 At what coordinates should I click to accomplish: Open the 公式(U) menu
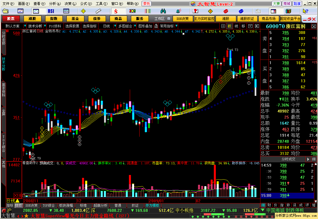pyautogui.click(x=86, y=4)
